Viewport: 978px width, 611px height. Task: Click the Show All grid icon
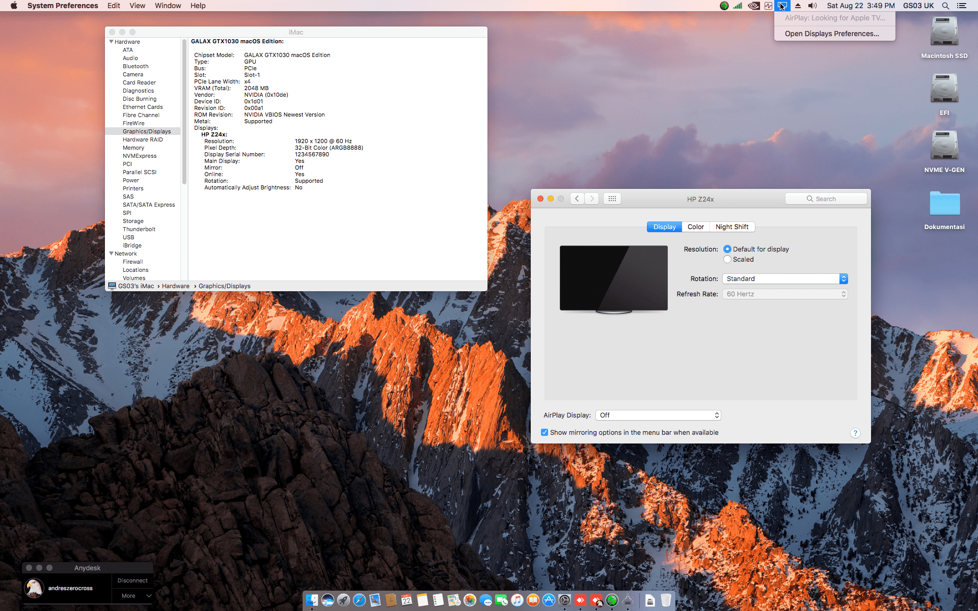tap(612, 199)
